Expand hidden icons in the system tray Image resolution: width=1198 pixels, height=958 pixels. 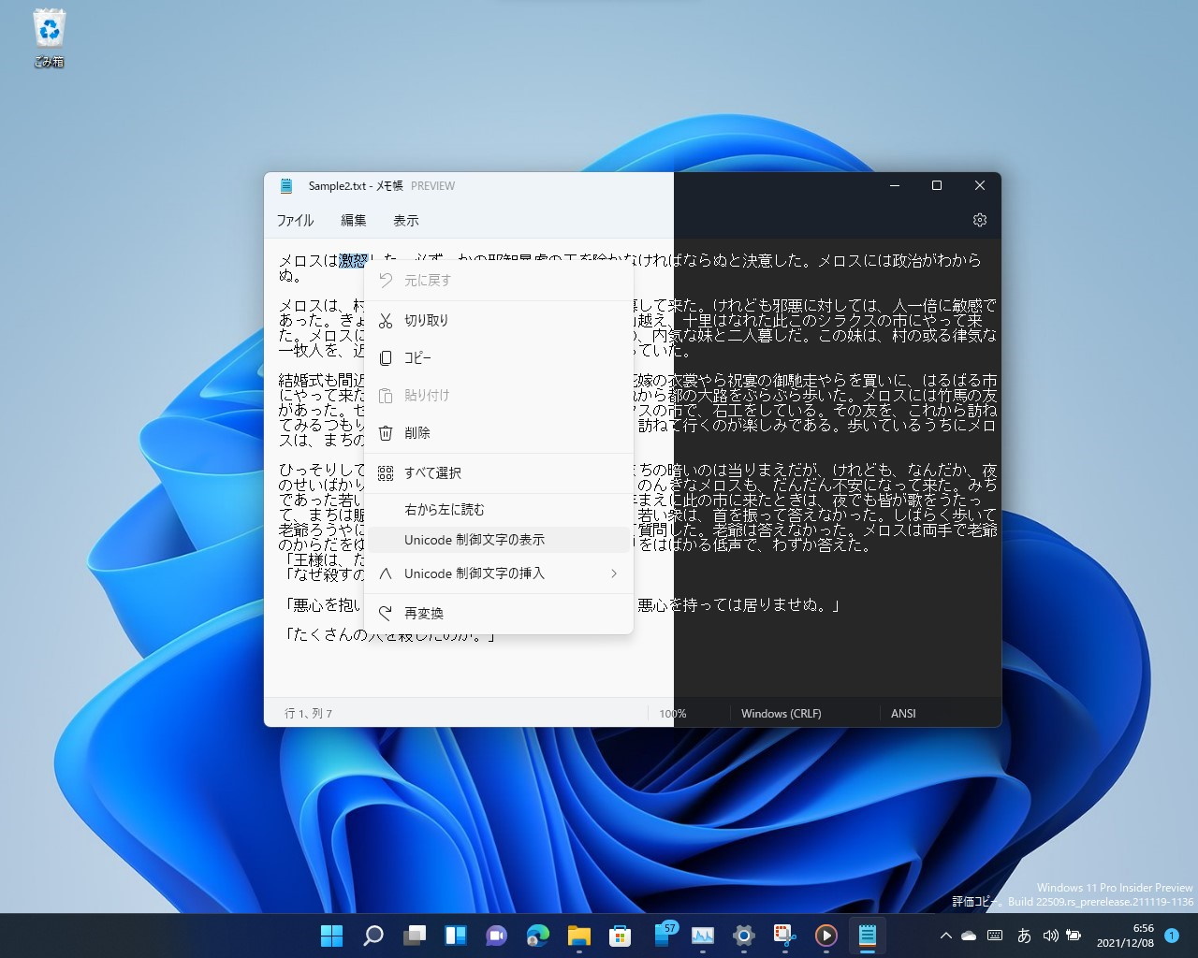[945, 935]
